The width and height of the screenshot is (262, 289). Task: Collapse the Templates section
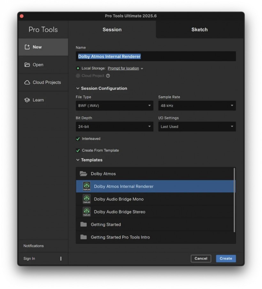pyautogui.click(x=78, y=160)
